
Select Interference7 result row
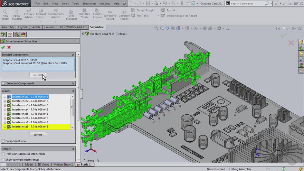[x=30, y=122]
